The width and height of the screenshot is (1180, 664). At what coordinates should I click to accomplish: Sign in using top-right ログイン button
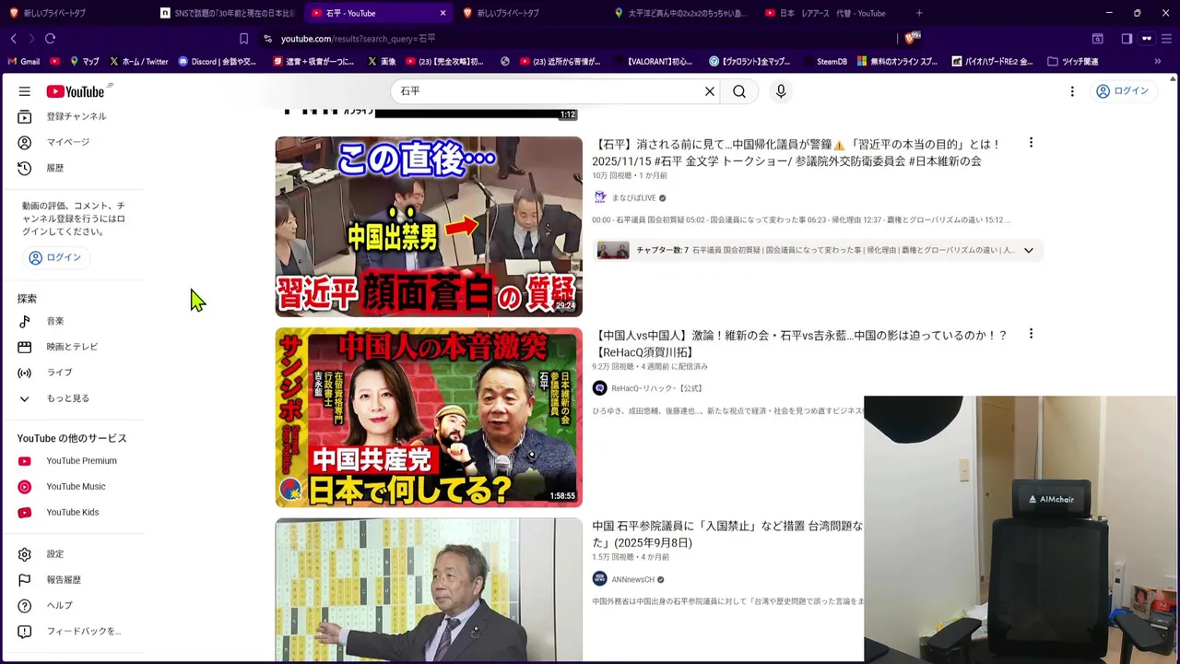coord(1122,91)
